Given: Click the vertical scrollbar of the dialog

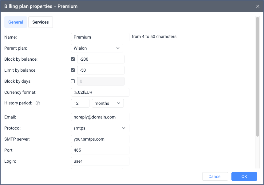Looking at the screenshot, I should 258,77.
